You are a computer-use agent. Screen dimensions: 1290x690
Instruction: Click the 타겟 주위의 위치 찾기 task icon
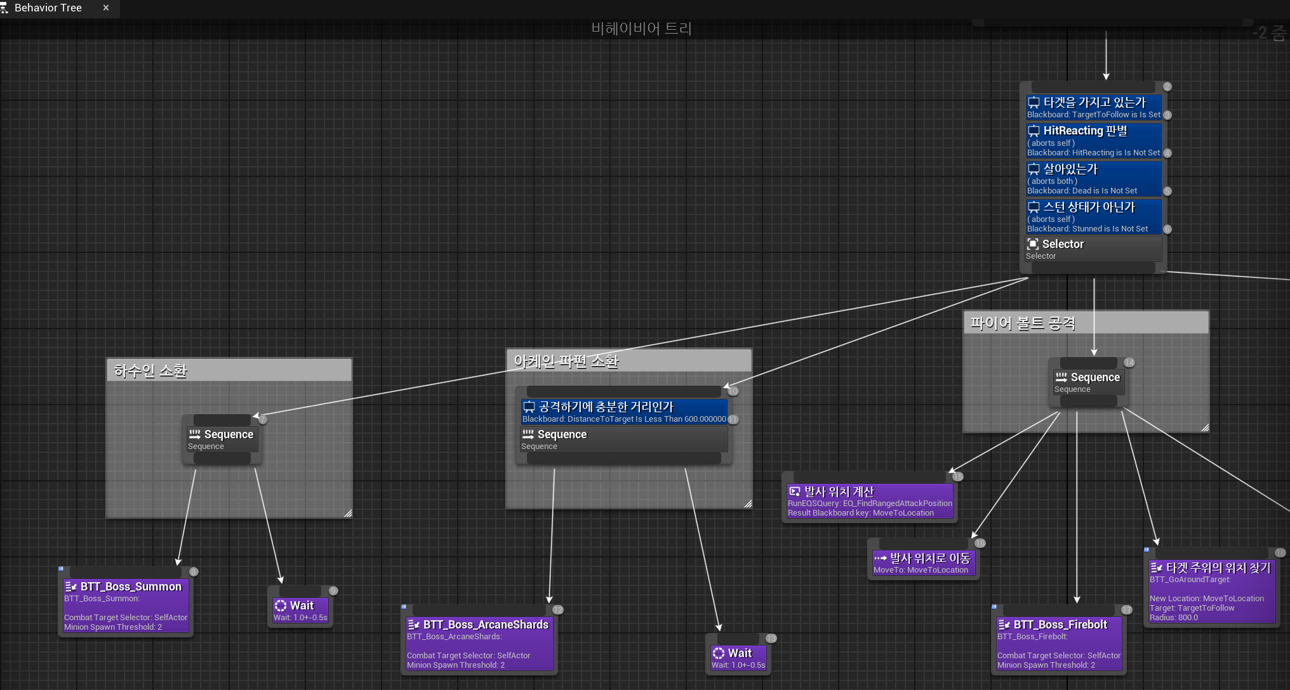click(1156, 568)
